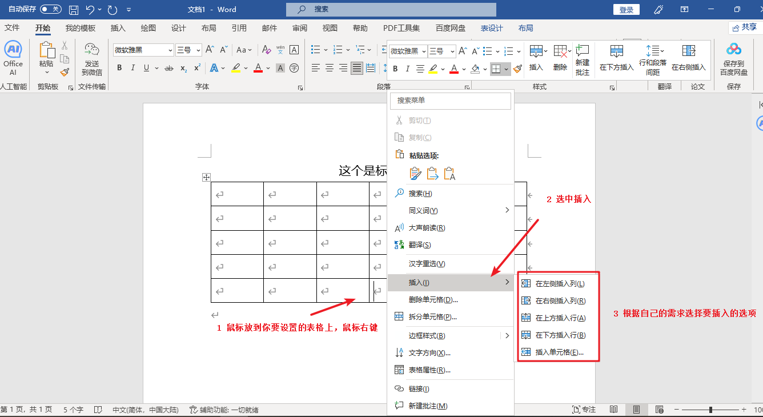763x417 pixels.
Task: Click Keep Source Formatting paste option icon
Action: click(415, 173)
